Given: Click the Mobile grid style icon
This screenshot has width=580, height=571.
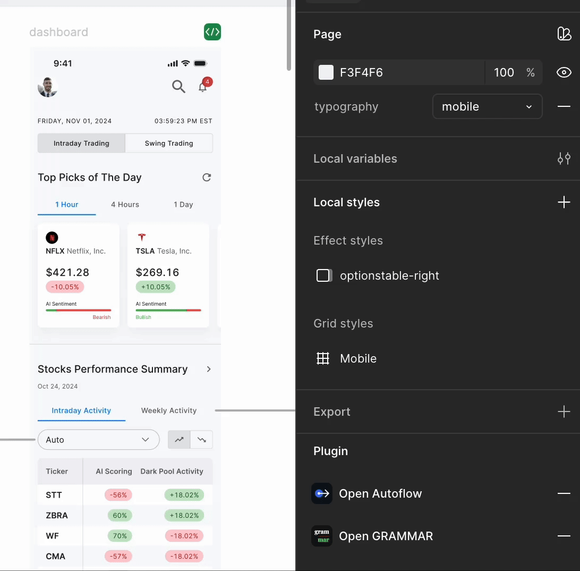Looking at the screenshot, I should click(x=323, y=358).
